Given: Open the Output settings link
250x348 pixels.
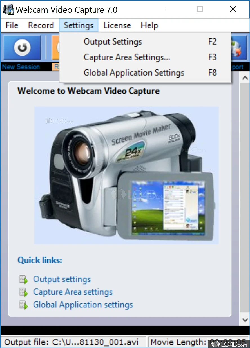Looking at the screenshot, I should (62, 279).
